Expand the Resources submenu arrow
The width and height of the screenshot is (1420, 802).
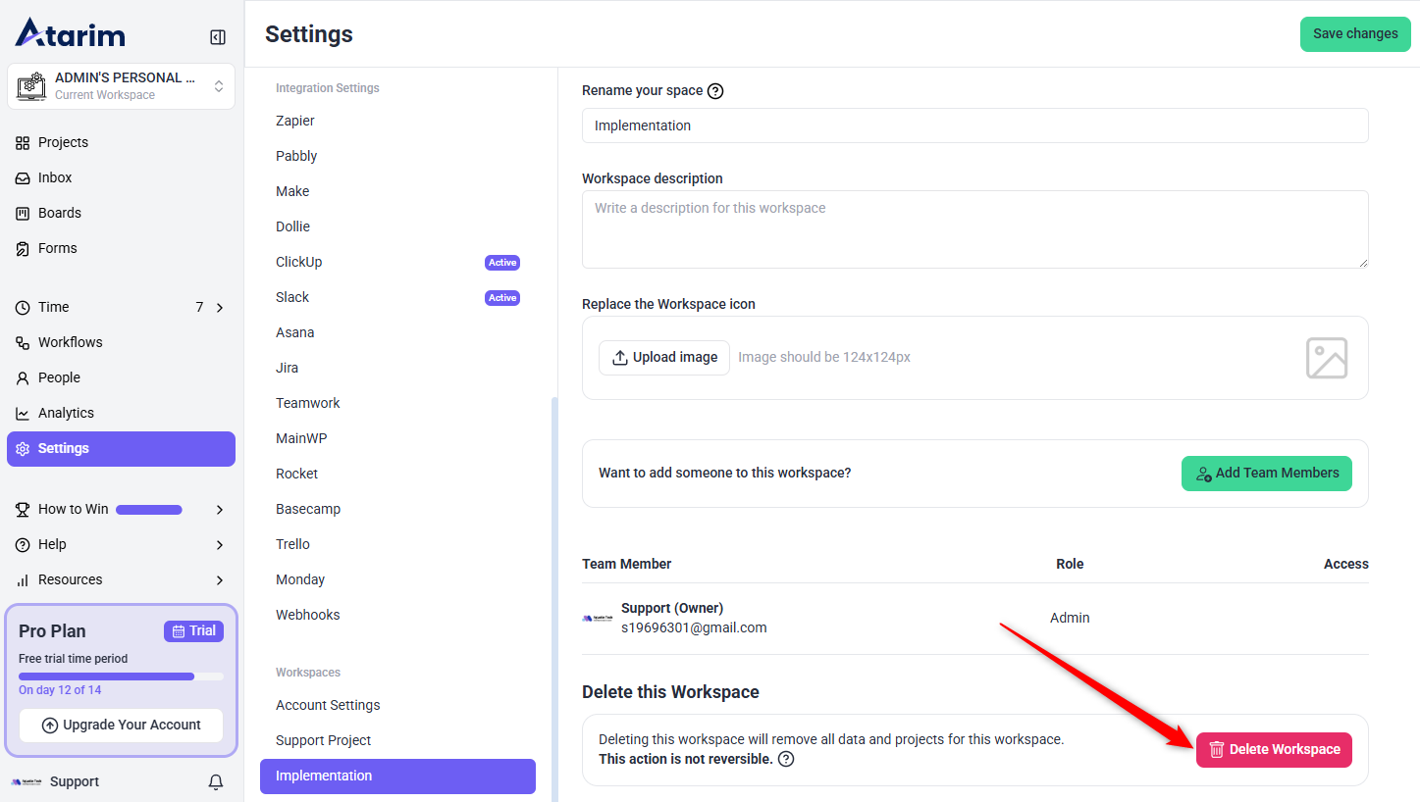220,580
